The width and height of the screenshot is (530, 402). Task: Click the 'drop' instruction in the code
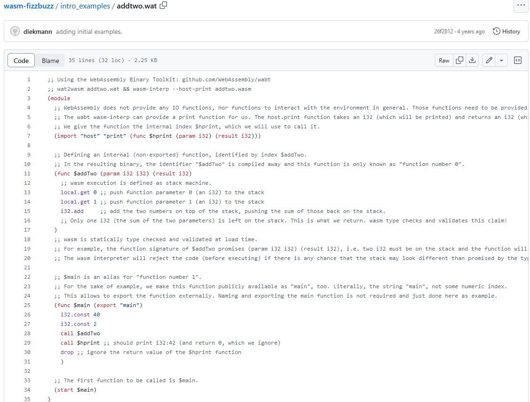point(67,352)
